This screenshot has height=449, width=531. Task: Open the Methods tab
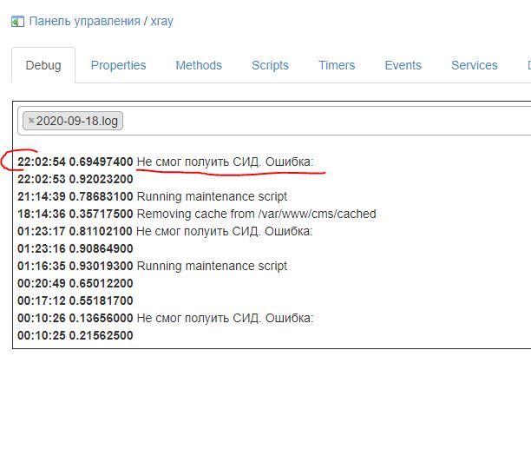tap(199, 65)
